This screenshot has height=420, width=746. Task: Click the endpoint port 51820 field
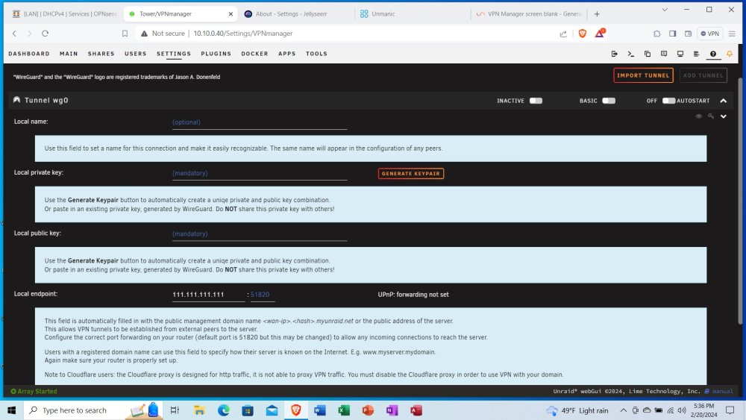pos(262,295)
